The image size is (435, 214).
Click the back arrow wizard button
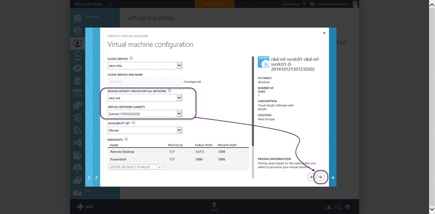(x=311, y=177)
